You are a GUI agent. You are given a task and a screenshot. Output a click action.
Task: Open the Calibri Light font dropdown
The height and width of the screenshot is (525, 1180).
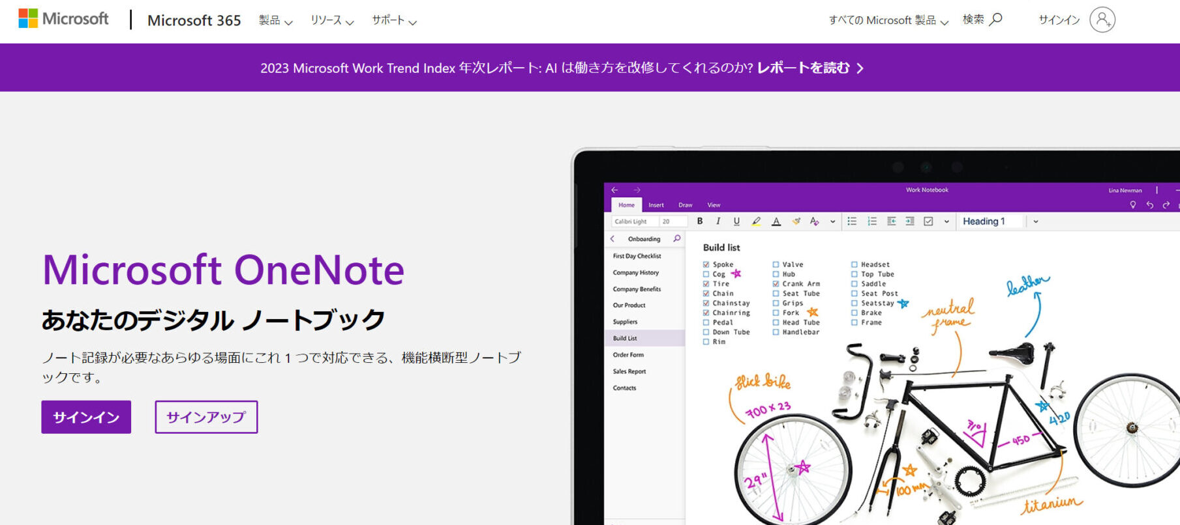[x=635, y=221]
